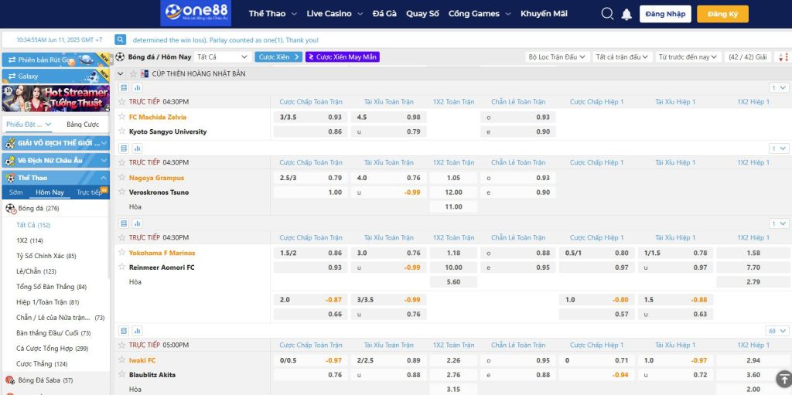Viewport: 792px width, 395px height.
Task: Click the One88 logo
Action: pyautogui.click(x=196, y=12)
